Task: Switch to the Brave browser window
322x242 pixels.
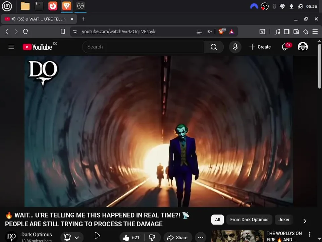Action: [x=66, y=6]
